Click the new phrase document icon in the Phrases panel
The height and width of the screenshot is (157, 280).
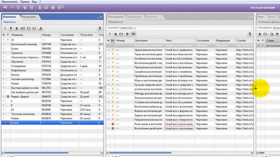(x=260, y=34)
